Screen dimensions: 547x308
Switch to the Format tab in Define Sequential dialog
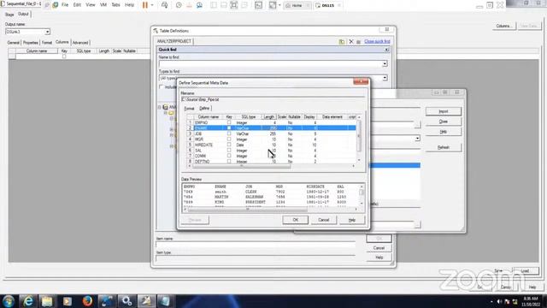[x=189, y=109]
